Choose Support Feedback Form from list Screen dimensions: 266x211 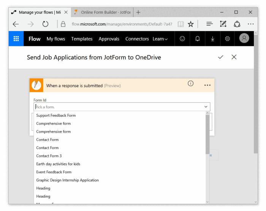[x=56, y=116]
